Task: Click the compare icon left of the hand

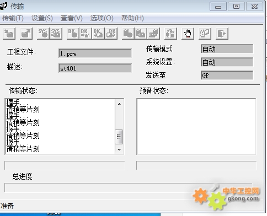Action: 170,34
